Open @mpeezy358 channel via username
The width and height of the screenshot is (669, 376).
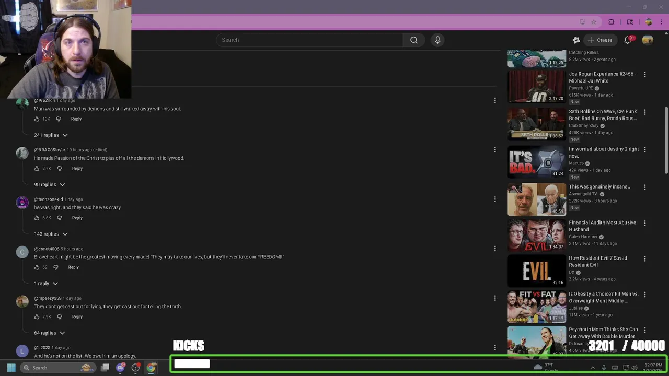[x=48, y=298]
